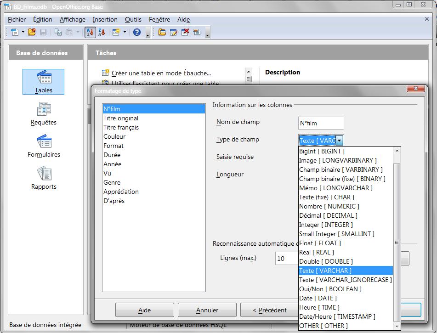This screenshot has height=333, width=437.
Task: Click the Nom de champ input field
Action: click(x=321, y=123)
